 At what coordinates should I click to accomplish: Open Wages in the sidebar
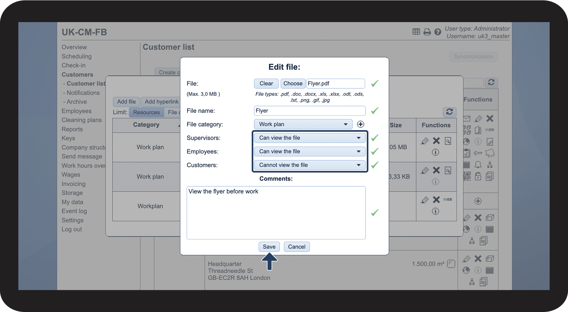tap(71, 175)
